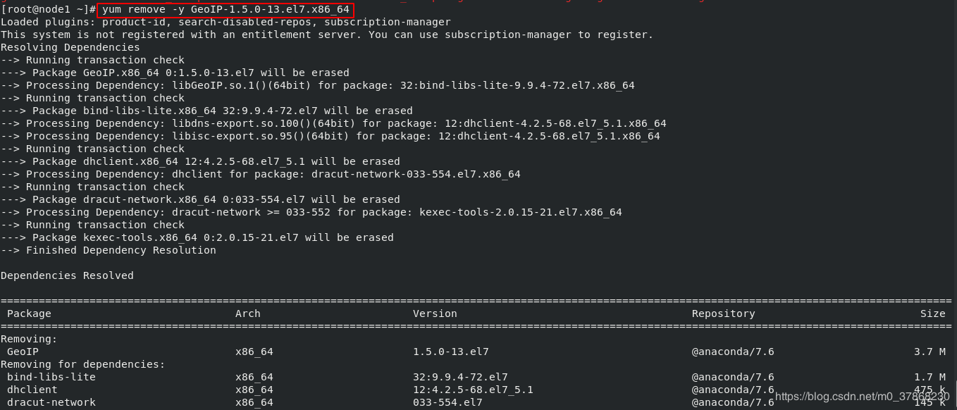Click the "Dependencies Resolved" line

[67, 275]
